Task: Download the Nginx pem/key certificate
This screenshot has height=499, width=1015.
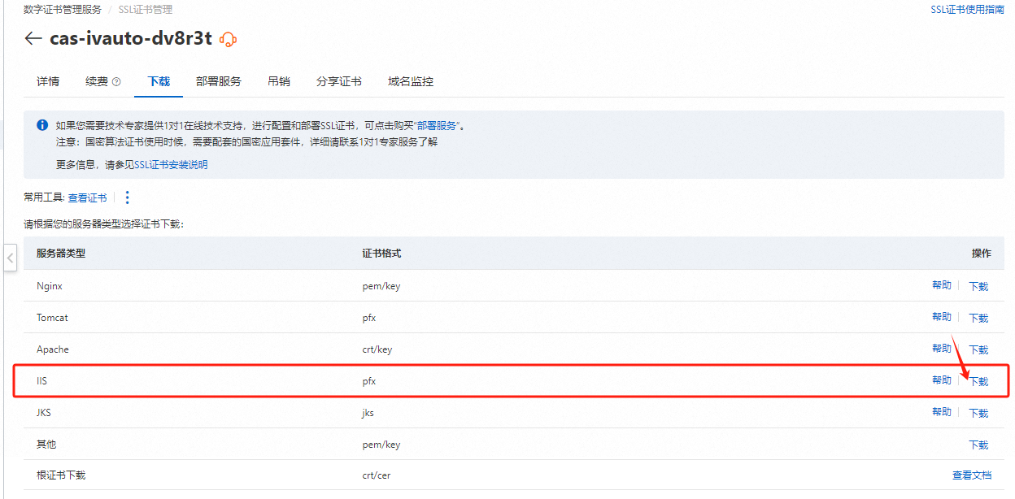Action: (x=978, y=286)
